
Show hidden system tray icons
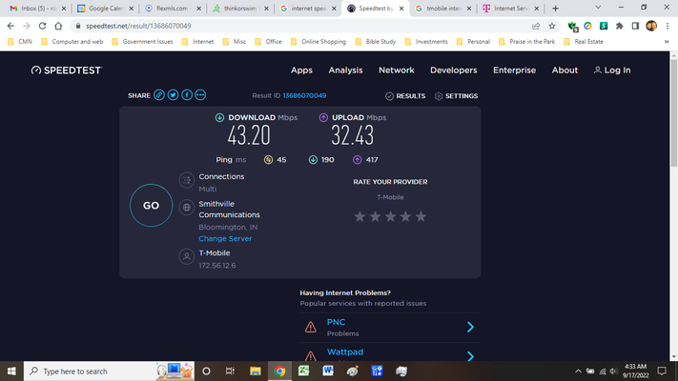point(578,371)
